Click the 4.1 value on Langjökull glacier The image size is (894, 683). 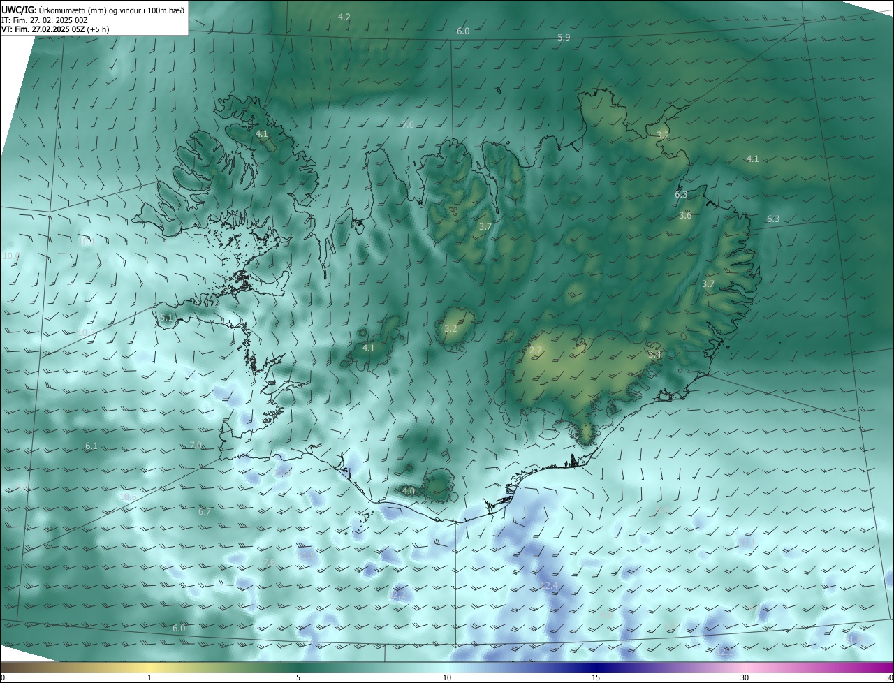click(369, 348)
